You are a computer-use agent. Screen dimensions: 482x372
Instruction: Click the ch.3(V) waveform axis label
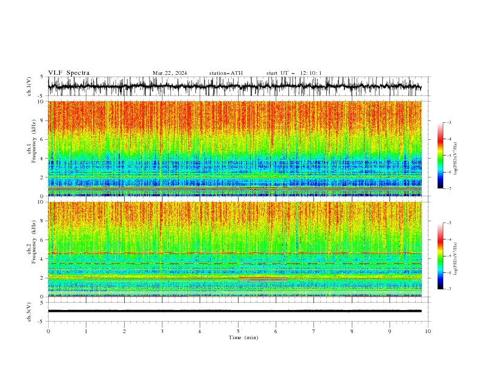(x=29, y=312)
